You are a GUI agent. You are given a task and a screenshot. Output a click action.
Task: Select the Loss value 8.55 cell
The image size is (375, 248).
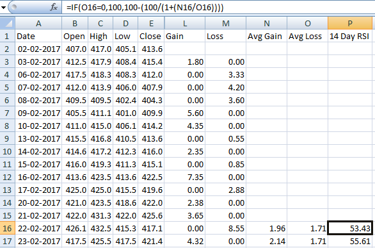(225, 228)
